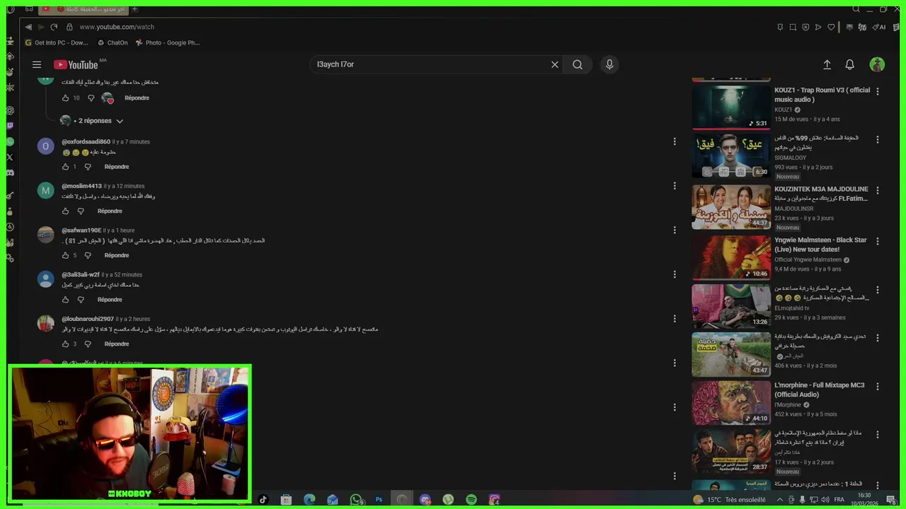The image size is (906, 509).
Task: Open Spotify from the taskbar
Action: tap(471, 500)
